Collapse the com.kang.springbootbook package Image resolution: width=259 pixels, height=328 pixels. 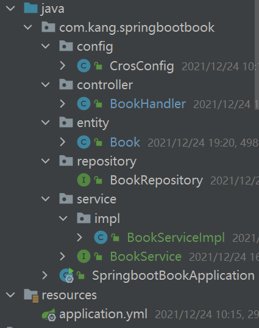point(28,27)
